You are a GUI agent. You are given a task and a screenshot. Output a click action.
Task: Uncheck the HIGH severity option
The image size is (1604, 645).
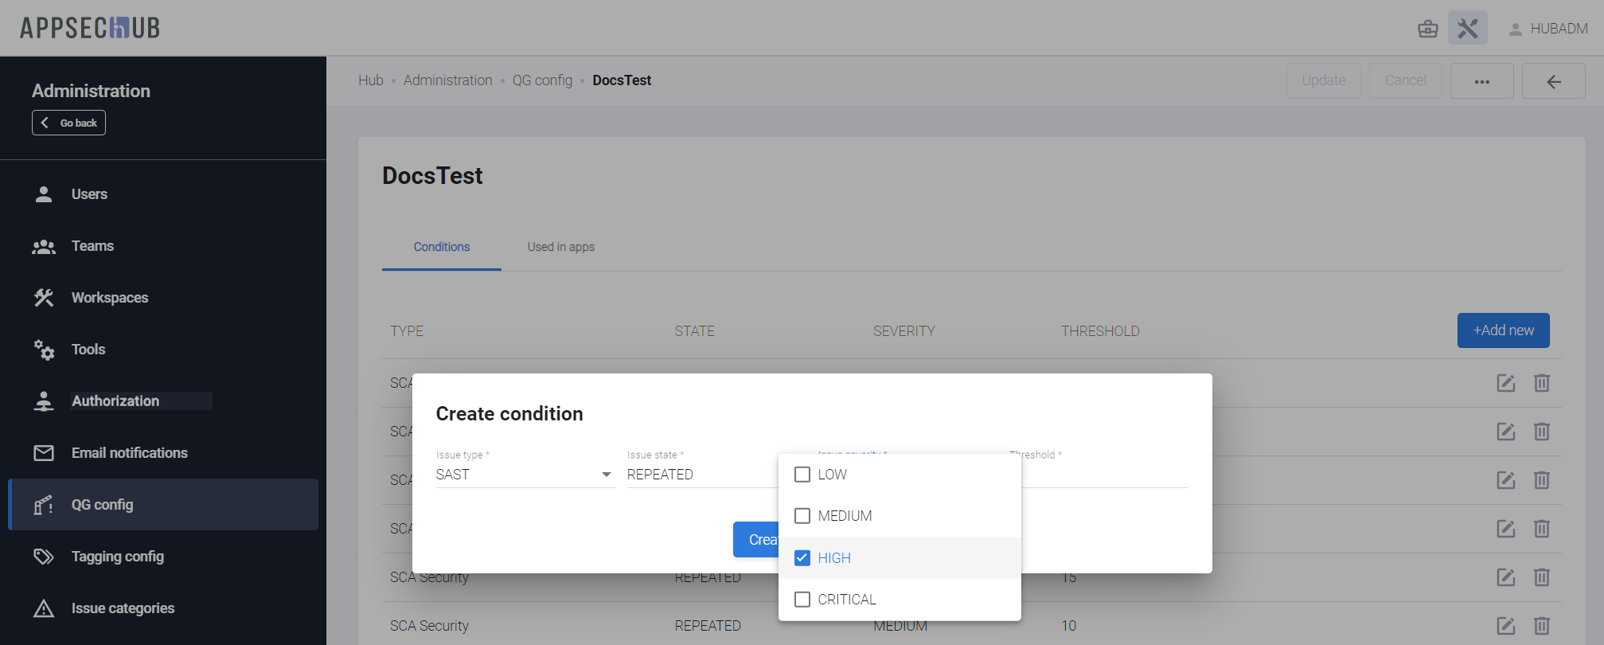click(x=802, y=558)
